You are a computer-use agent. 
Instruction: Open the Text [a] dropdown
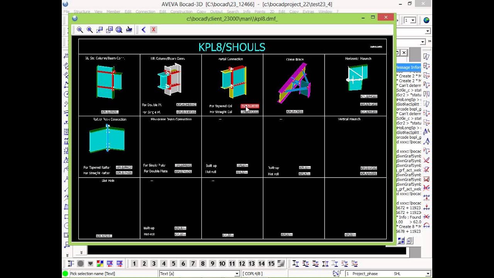pos(237,274)
